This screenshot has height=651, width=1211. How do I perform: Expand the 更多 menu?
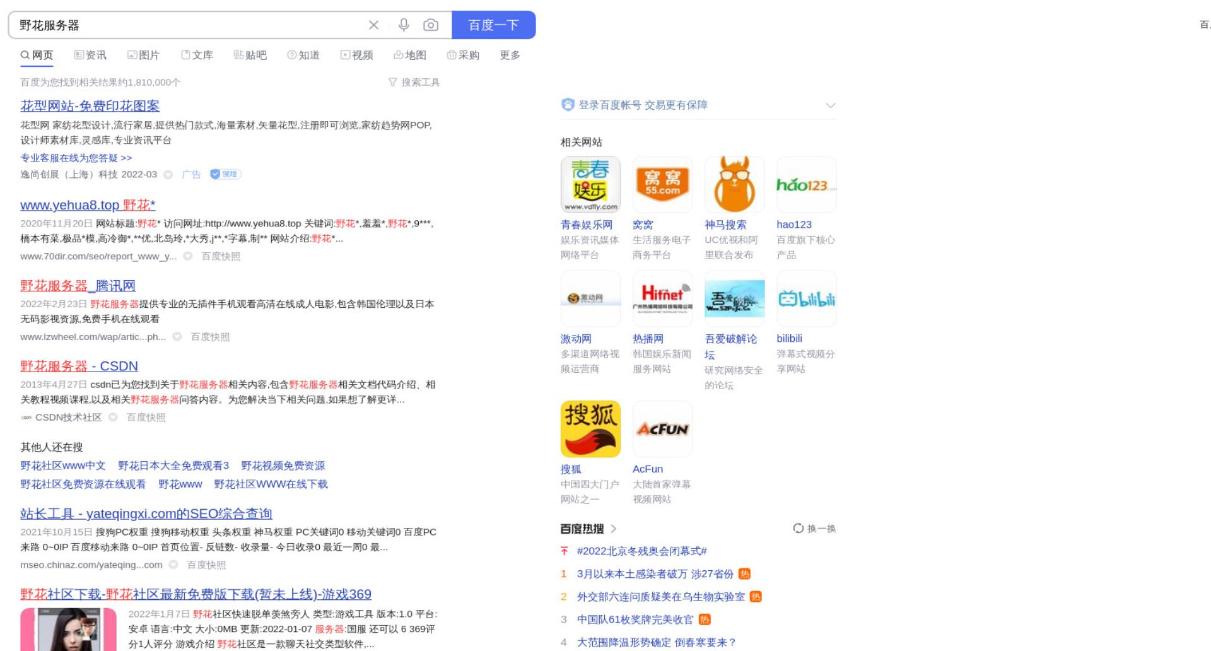point(510,56)
